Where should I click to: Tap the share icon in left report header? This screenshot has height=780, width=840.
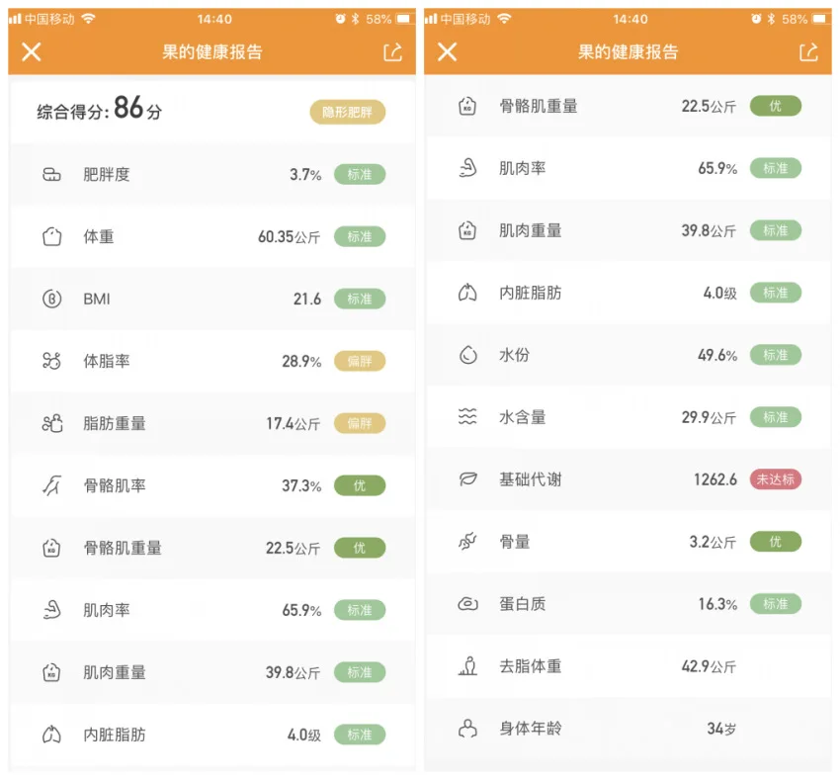pos(392,52)
